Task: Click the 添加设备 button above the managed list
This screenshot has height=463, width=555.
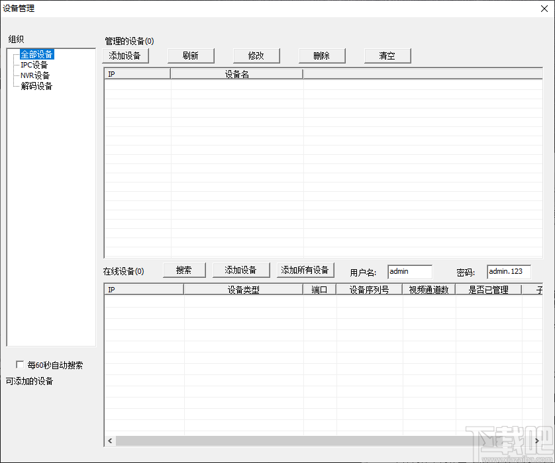Action: coord(125,56)
